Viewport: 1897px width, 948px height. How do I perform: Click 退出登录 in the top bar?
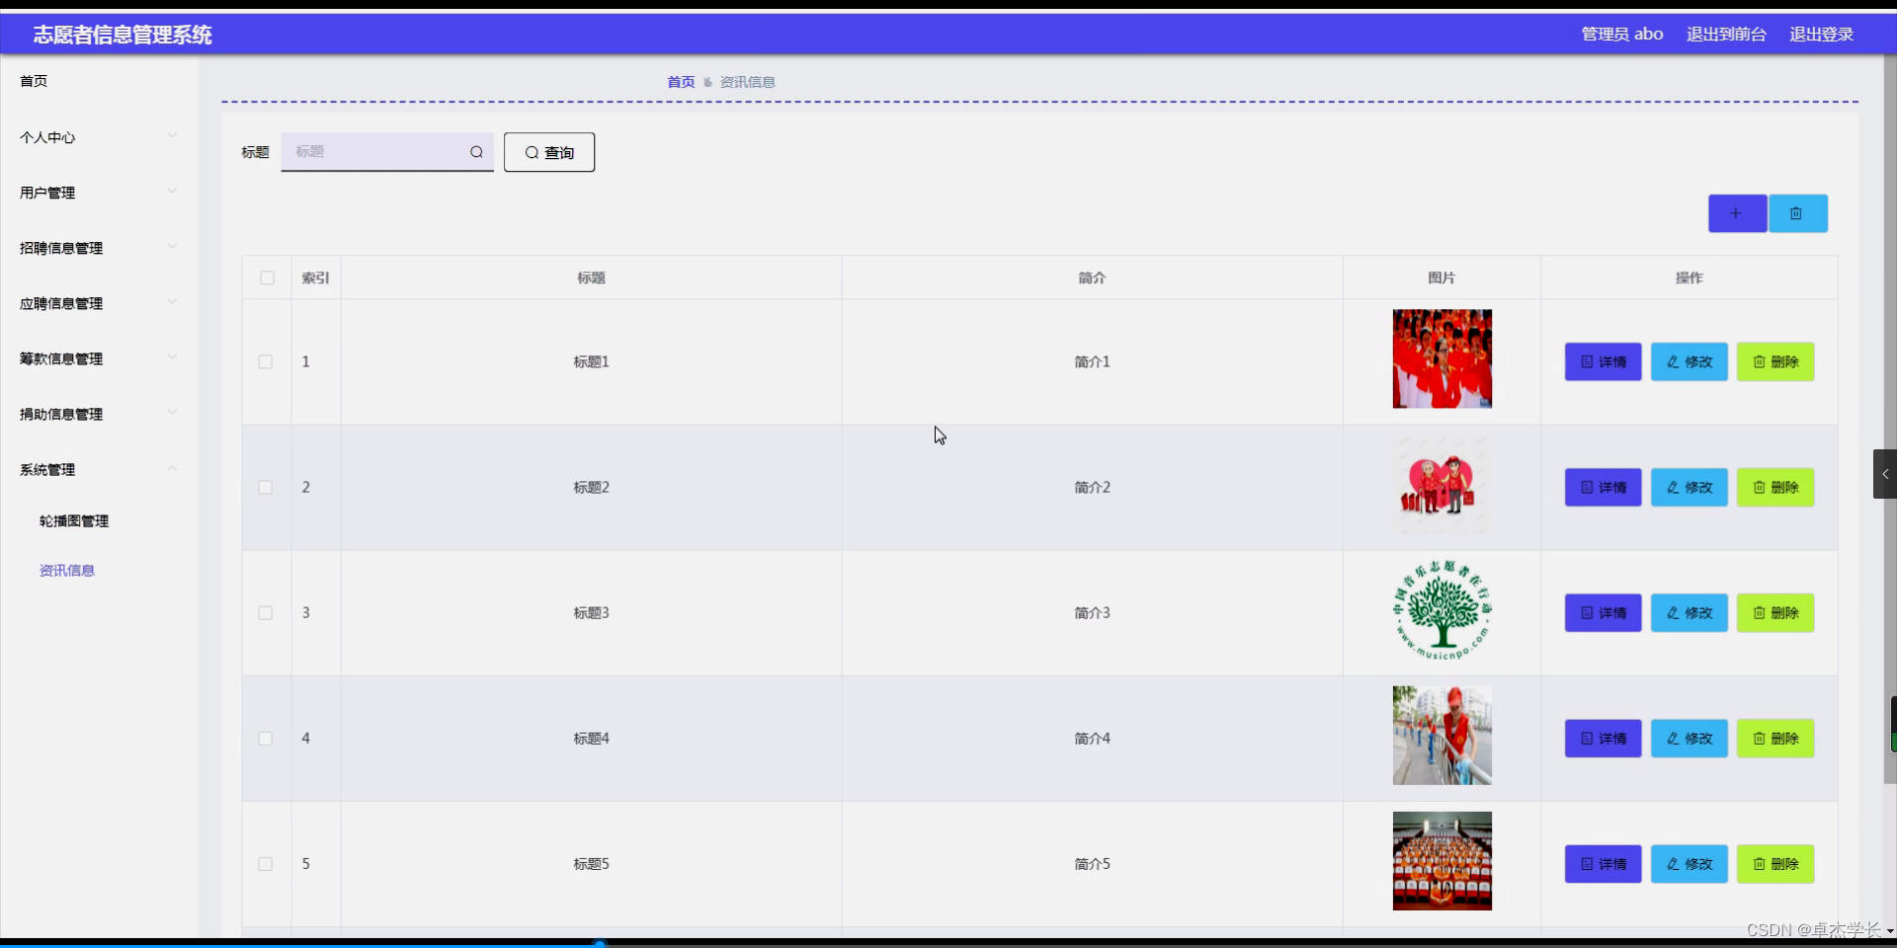click(1821, 34)
